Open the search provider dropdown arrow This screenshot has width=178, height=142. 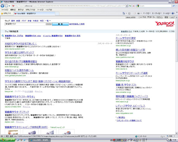click(176, 6)
